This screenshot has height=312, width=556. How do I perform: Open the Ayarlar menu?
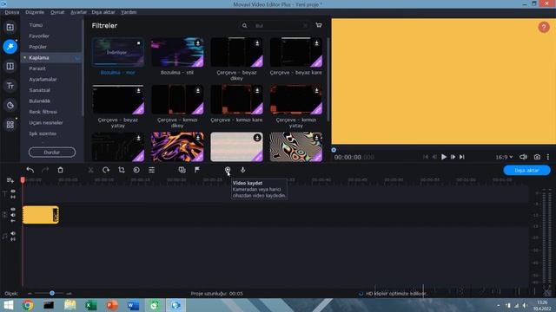pyautogui.click(x=78, y=12)
